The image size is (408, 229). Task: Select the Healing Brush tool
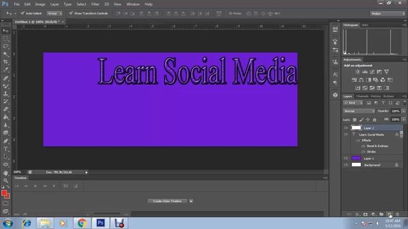[x=6, y=78]
